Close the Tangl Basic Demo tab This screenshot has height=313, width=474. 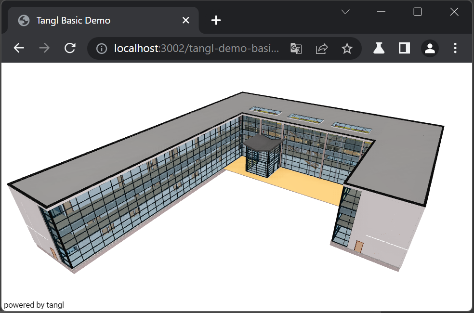[x=186, y=20]
